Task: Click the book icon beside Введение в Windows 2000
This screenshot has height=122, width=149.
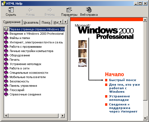Action: 6,34
